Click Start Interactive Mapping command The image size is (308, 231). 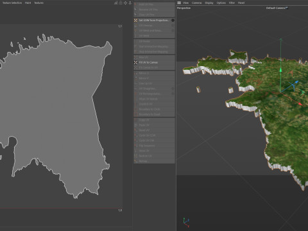[x=154, y=46]
